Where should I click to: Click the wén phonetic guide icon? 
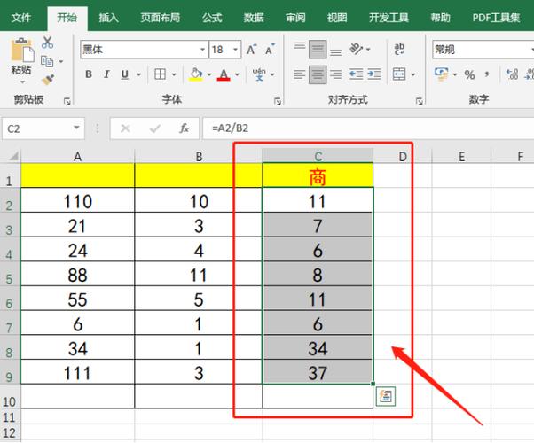pyautogui.click(x=259, y=74)
